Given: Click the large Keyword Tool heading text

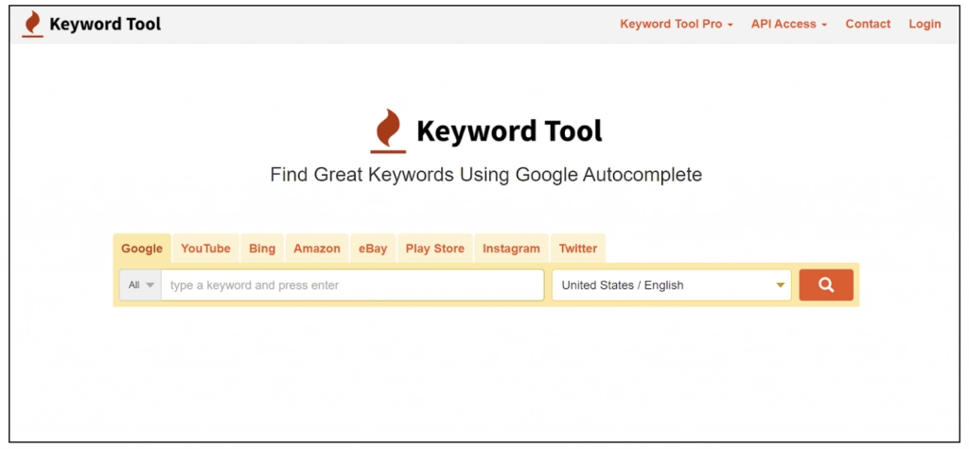Looking at the screenshot, I should (x=509, y=130).
